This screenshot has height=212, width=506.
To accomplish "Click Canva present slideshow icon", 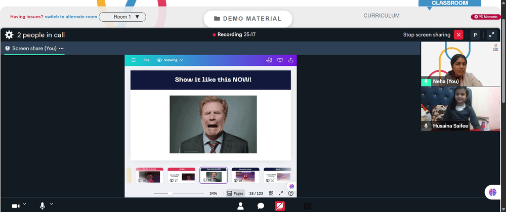I will click(280, 60).
